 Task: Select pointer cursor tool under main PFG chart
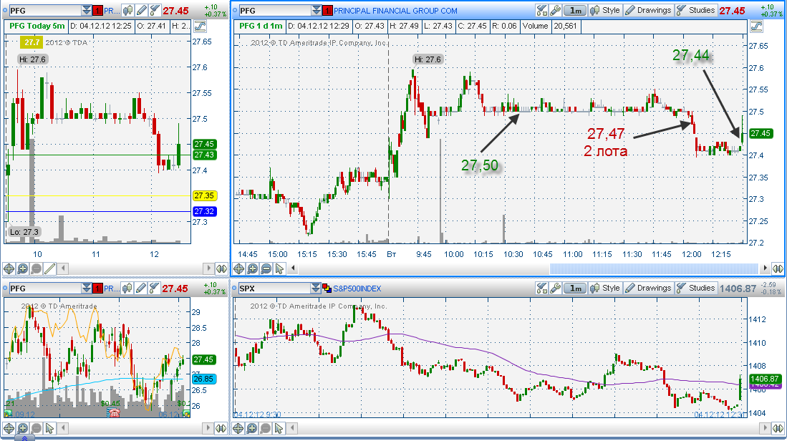(279, 268)
